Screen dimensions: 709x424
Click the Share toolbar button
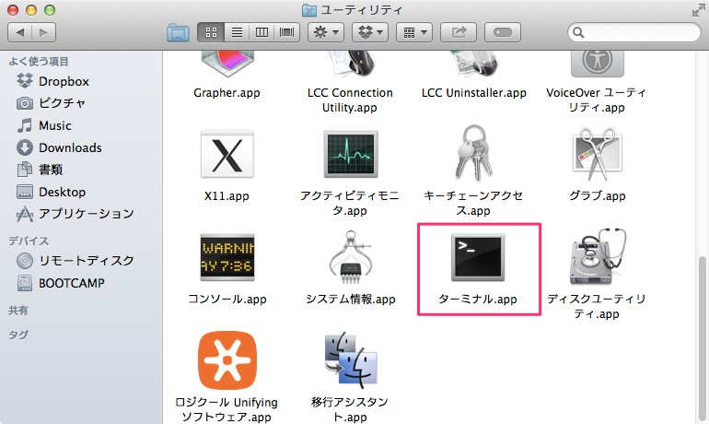tap(459, 32)
